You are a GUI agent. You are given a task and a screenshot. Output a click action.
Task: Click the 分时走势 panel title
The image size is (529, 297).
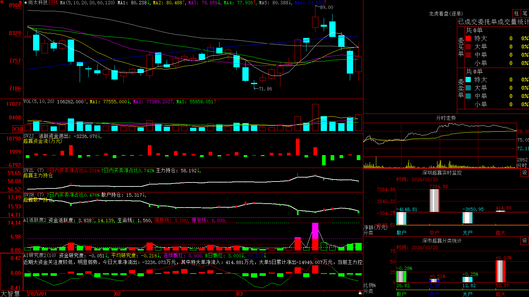point(446,118)
